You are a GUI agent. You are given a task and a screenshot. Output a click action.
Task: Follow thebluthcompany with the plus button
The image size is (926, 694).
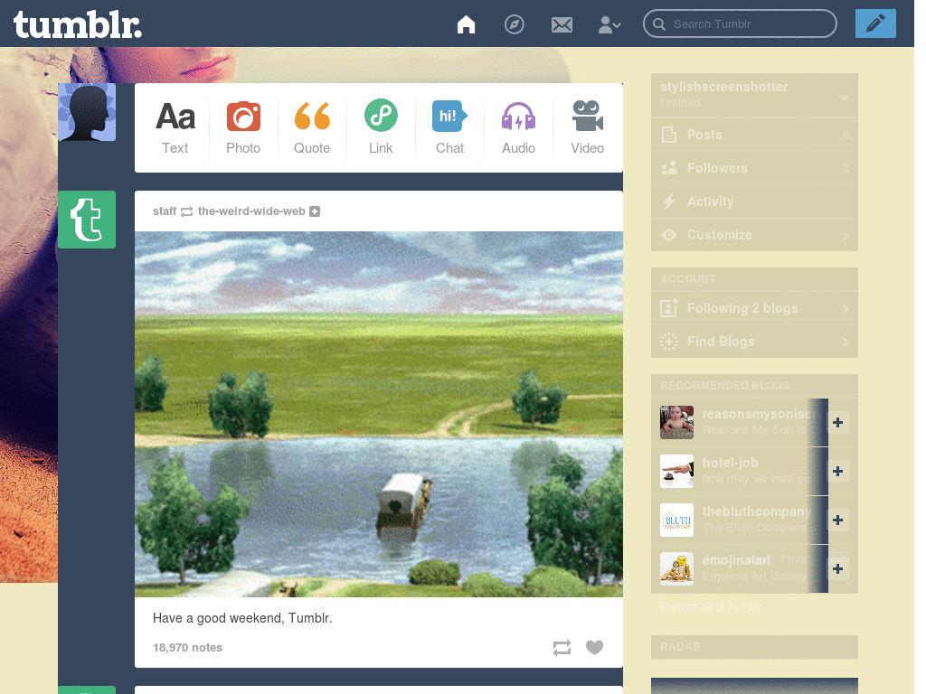[837, 520]
